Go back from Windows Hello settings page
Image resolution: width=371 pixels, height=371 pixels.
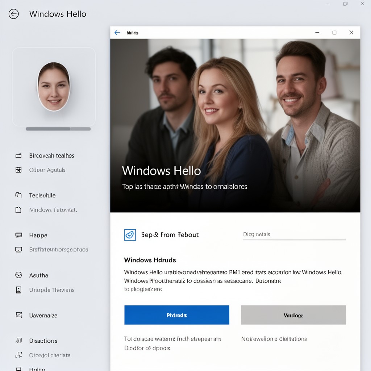14,14
